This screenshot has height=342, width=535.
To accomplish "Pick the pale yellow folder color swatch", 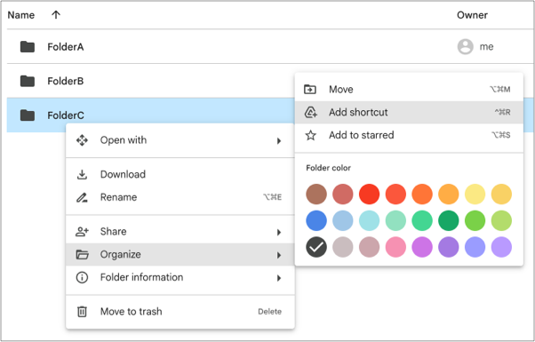I will point(475,194).
